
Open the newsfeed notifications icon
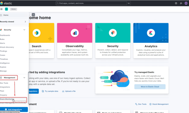pyautogui.click(x=181, y=3)
